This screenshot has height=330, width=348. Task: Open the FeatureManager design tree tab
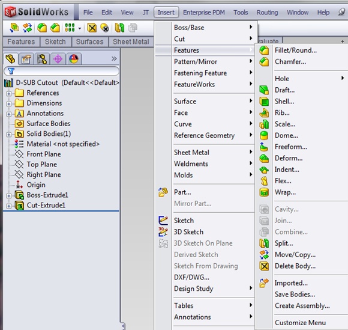pyautogui.click(x=10, y=59)
